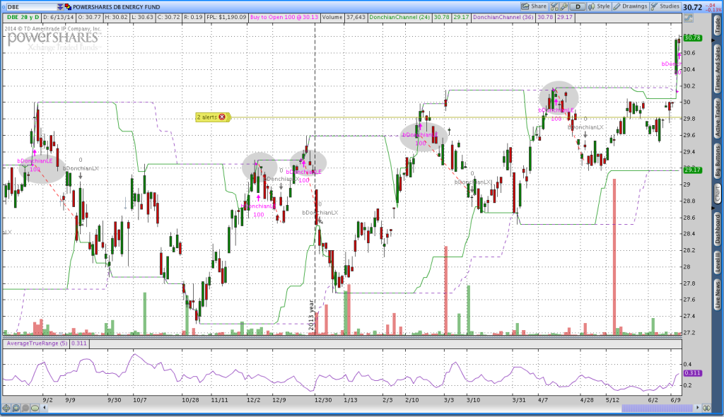Click the double-arrow expand icon at bottom right

[x=706, y=408]
